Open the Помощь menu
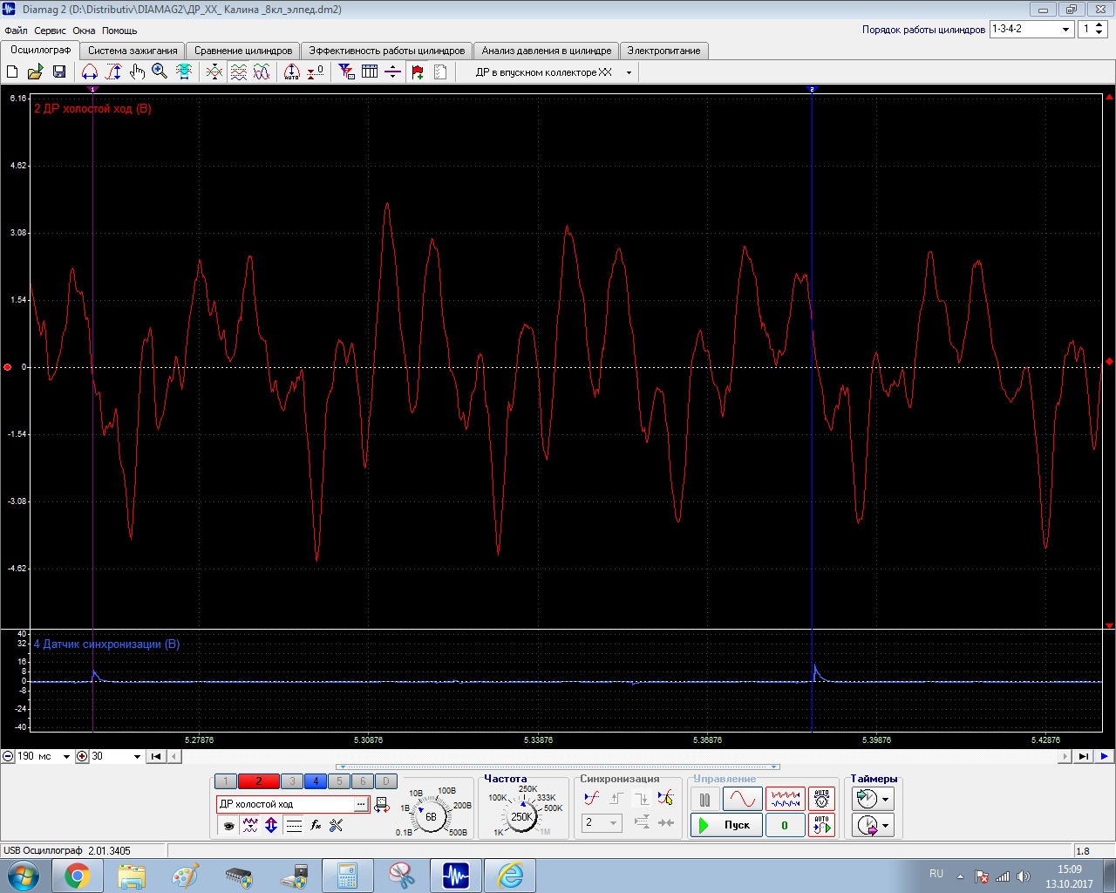Viewport: 1116px width, 893px height. coord(119,31)
